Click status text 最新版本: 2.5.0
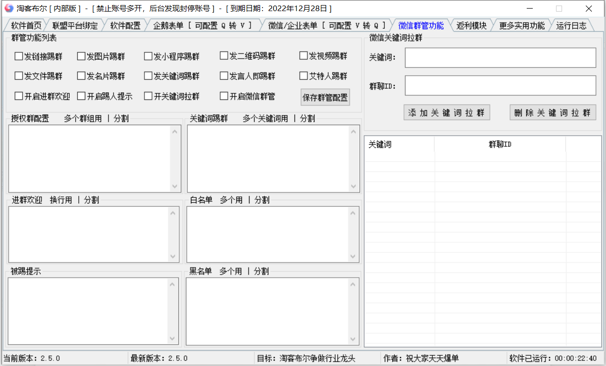This screenshot has height=366, width=606. (159, 358)
